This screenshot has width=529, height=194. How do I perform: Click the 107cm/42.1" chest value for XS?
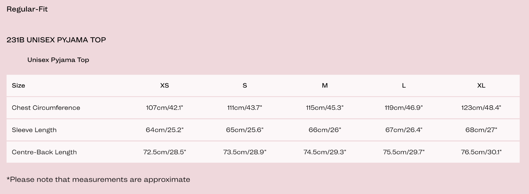(165, 107)
